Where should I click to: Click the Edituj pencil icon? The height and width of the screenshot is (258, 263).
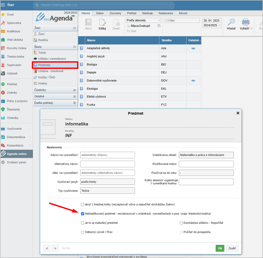pos(102,23)
